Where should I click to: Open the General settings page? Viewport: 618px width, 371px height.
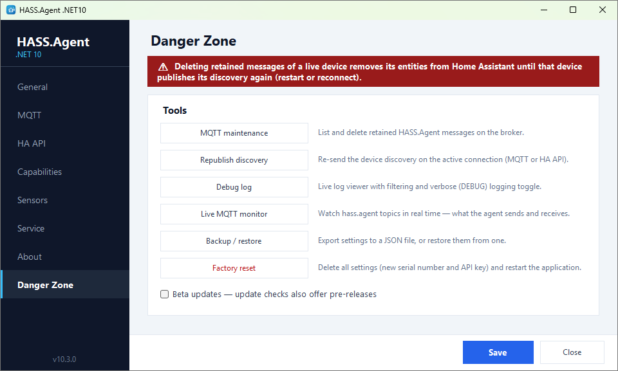pos(64,87)
